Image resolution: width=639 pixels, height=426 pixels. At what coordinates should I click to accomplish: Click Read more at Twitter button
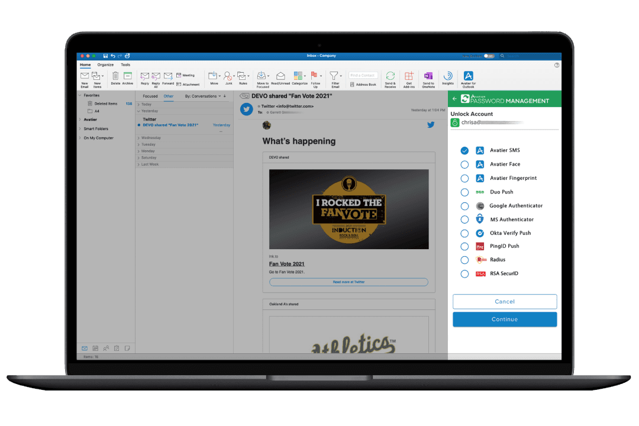[348, 282]
